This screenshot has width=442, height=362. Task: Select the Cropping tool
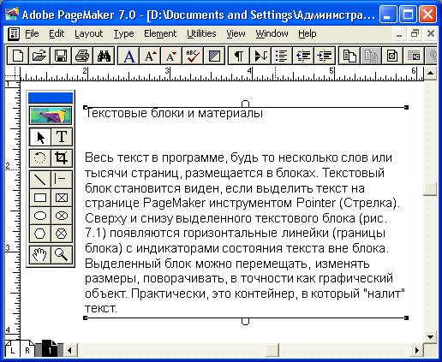[62, 157]
